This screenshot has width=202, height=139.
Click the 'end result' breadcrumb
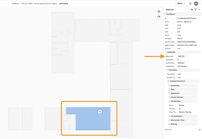pos(64,4)
